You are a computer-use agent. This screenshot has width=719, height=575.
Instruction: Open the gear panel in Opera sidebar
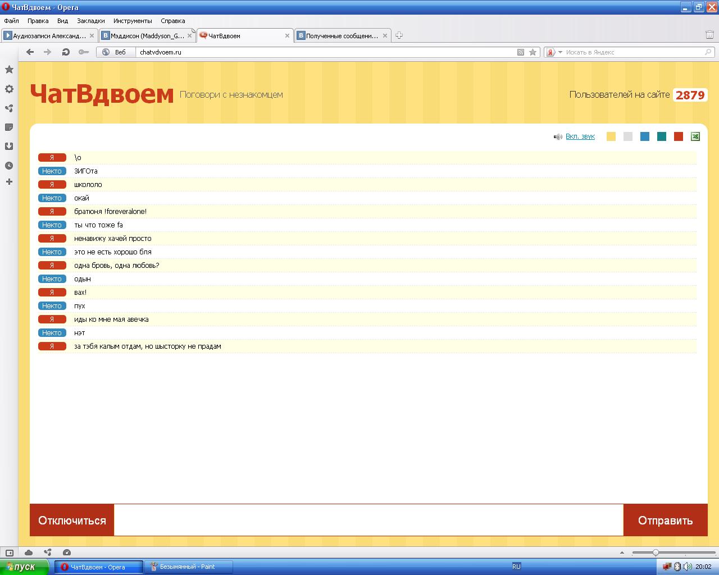(x=9, y=89)
